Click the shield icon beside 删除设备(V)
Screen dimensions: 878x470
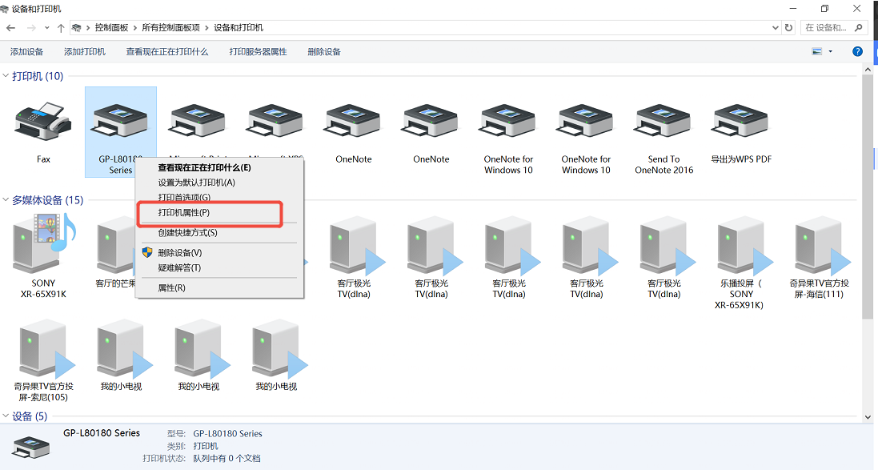coord(146,253)
